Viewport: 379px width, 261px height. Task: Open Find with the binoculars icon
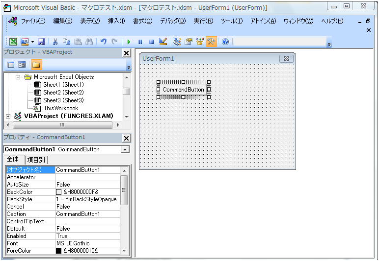coord(89,42)
